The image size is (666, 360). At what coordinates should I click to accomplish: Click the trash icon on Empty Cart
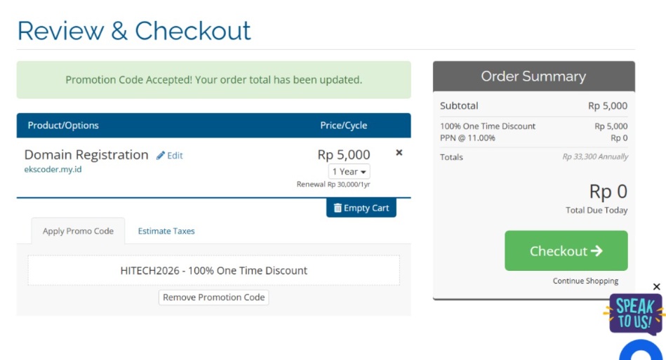[338, 208]
